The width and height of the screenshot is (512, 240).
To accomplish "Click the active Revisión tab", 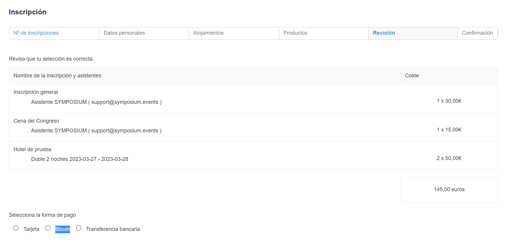I will (384, 33).
